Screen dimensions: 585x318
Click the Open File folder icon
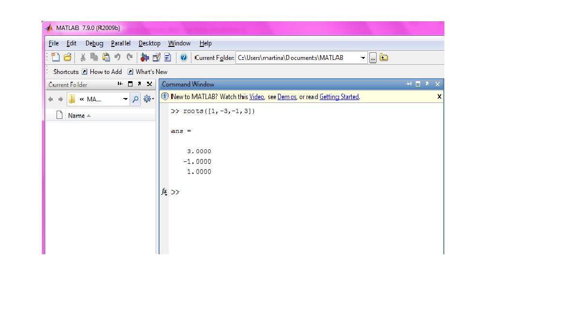pyautogui.click(x=68, y=58)
